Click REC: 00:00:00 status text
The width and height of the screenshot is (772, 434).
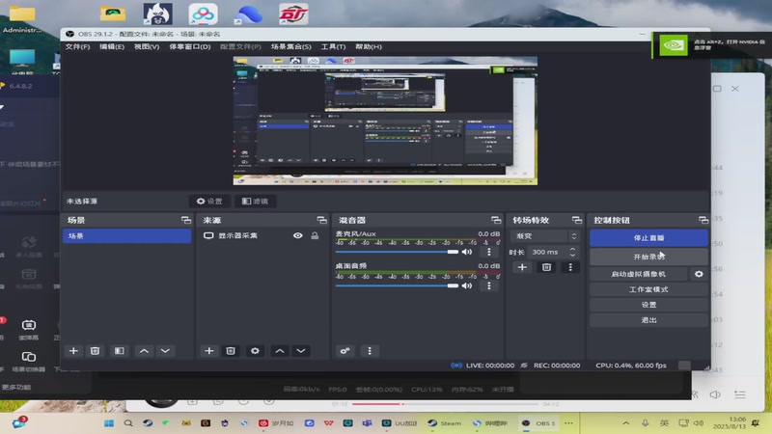557,366
